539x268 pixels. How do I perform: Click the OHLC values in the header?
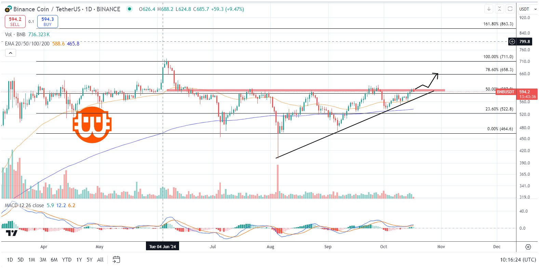coord(191,9)
